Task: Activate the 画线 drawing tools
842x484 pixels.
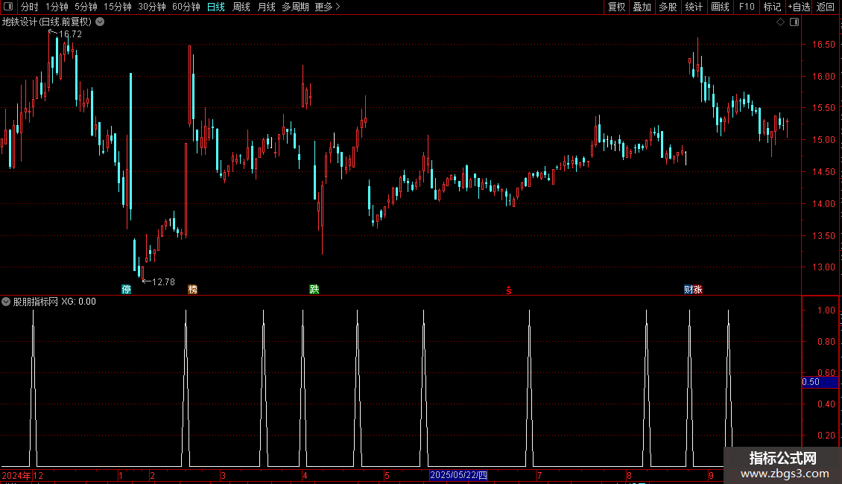Action: (720, 7)
